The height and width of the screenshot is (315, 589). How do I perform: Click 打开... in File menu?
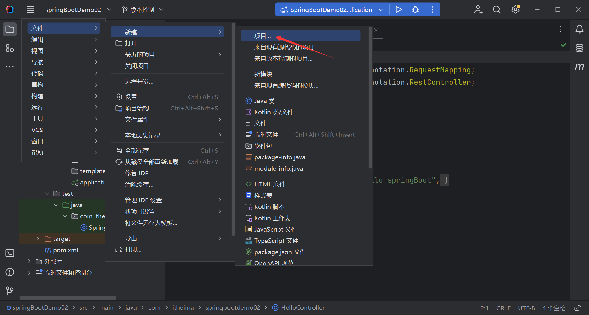tap(167, 43)
